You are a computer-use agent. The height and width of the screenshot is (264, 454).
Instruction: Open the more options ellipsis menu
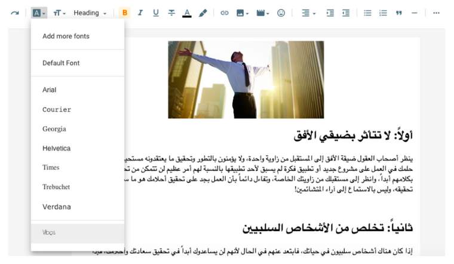click(x=436, y=13)
